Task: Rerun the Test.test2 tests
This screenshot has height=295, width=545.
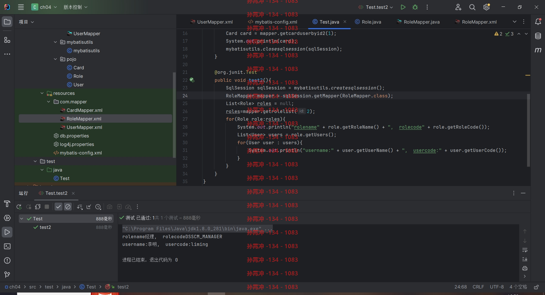Action: 19,207
